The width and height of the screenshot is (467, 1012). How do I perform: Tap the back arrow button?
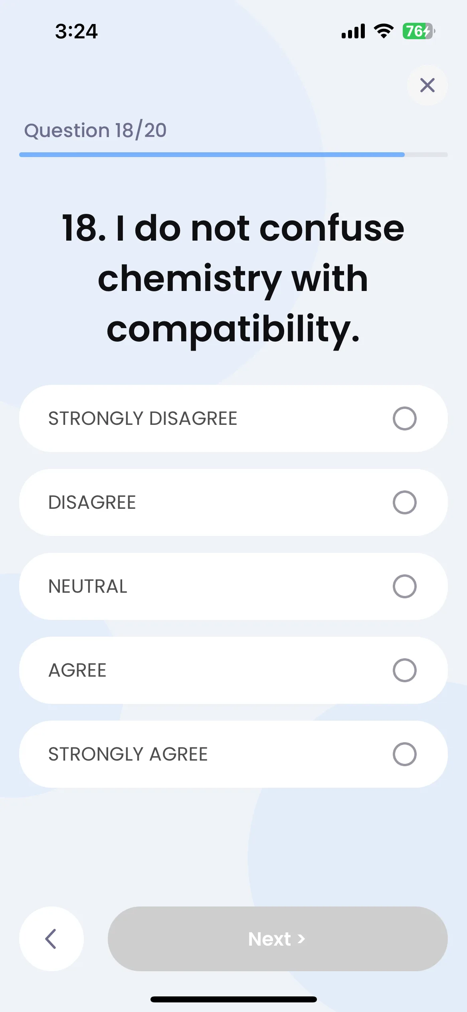coord(51,938)
